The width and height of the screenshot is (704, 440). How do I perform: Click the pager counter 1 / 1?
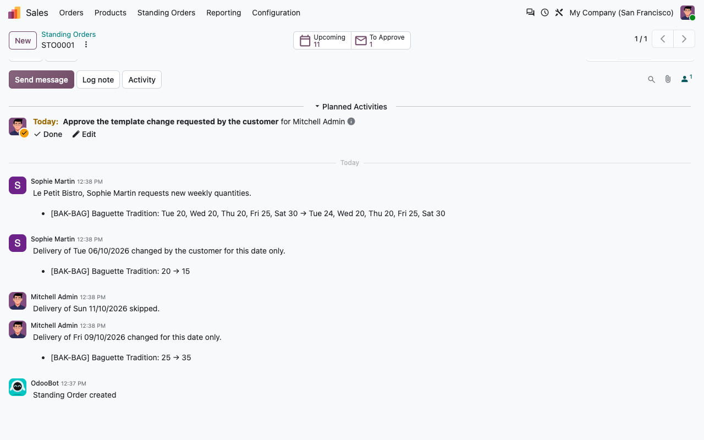(641, 39)
